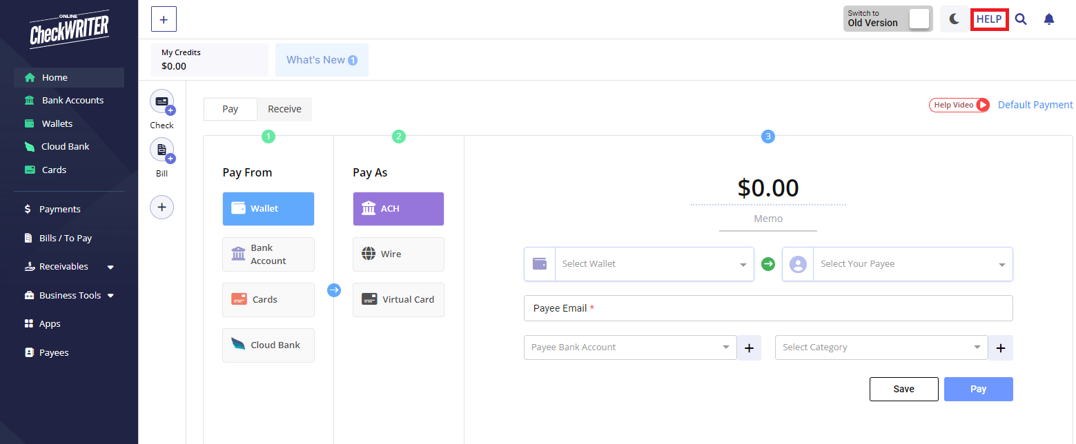
Task: Open the Home sidebar item
Action: coord(69,77)
